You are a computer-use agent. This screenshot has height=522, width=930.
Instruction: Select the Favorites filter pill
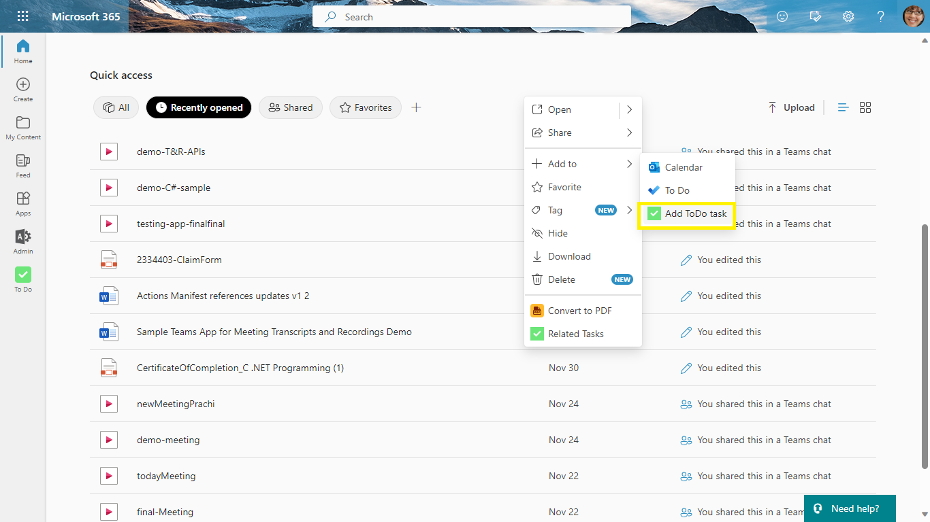(x=366, y=107)
